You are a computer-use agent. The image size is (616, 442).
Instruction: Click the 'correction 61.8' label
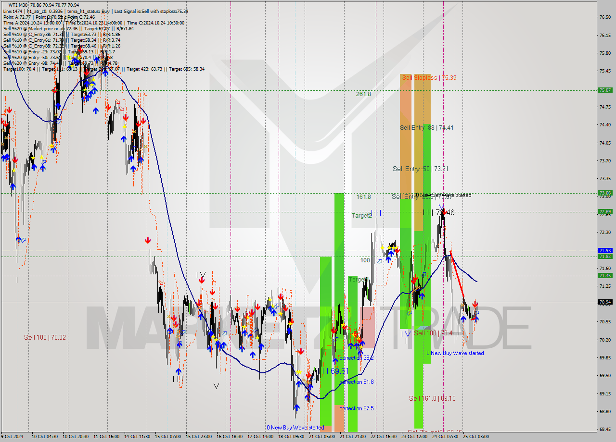coord(356,382)
